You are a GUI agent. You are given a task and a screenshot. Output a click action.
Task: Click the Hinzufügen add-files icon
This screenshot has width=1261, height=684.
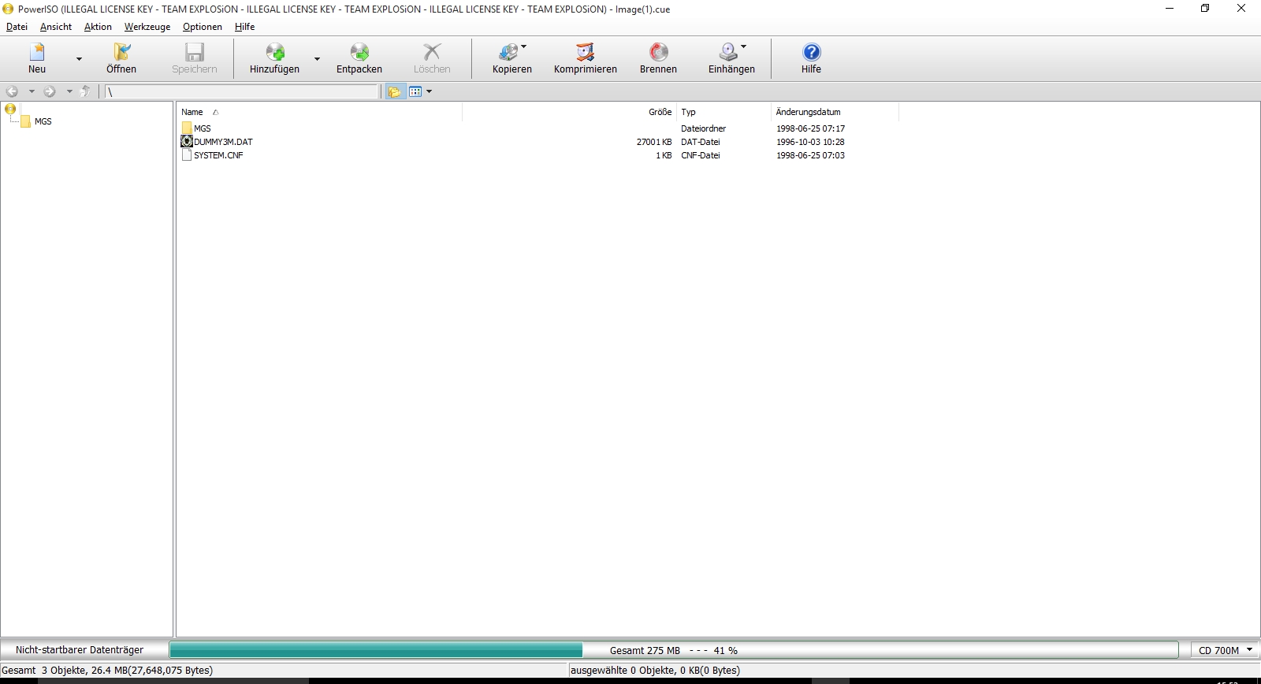click(274, 54)
